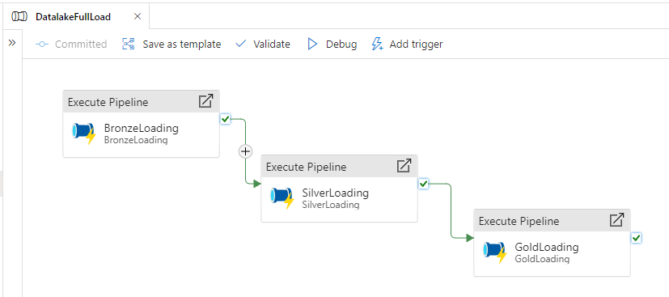Click the smaller SilverLoading pipeline subtitle

tap(331, 205)
